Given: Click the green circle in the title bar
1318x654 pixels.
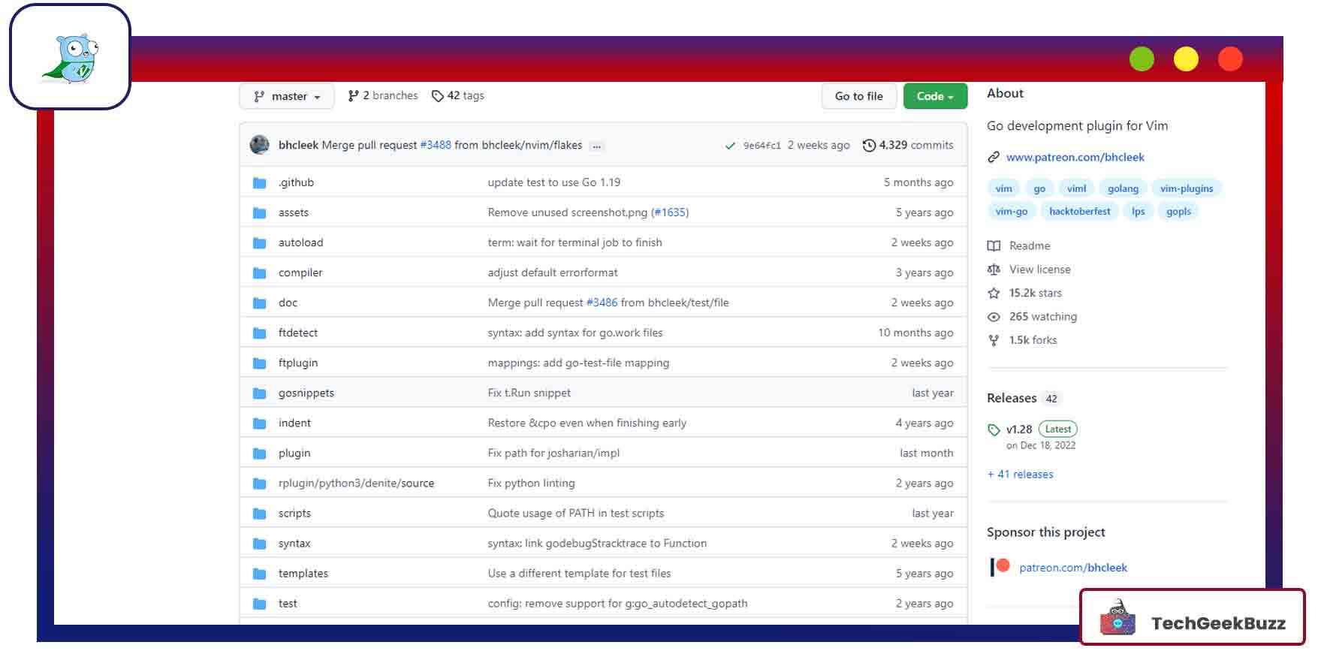Looking at the screenshot, I should [1142, 59].
